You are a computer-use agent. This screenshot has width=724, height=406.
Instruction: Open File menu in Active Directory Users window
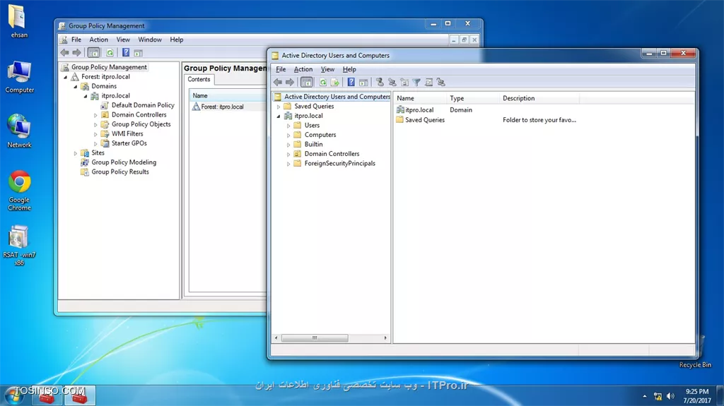[x=281, y=69]
